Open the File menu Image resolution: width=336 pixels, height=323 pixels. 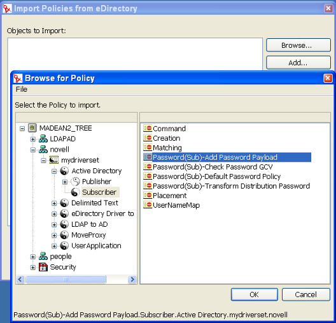(22, 89)
